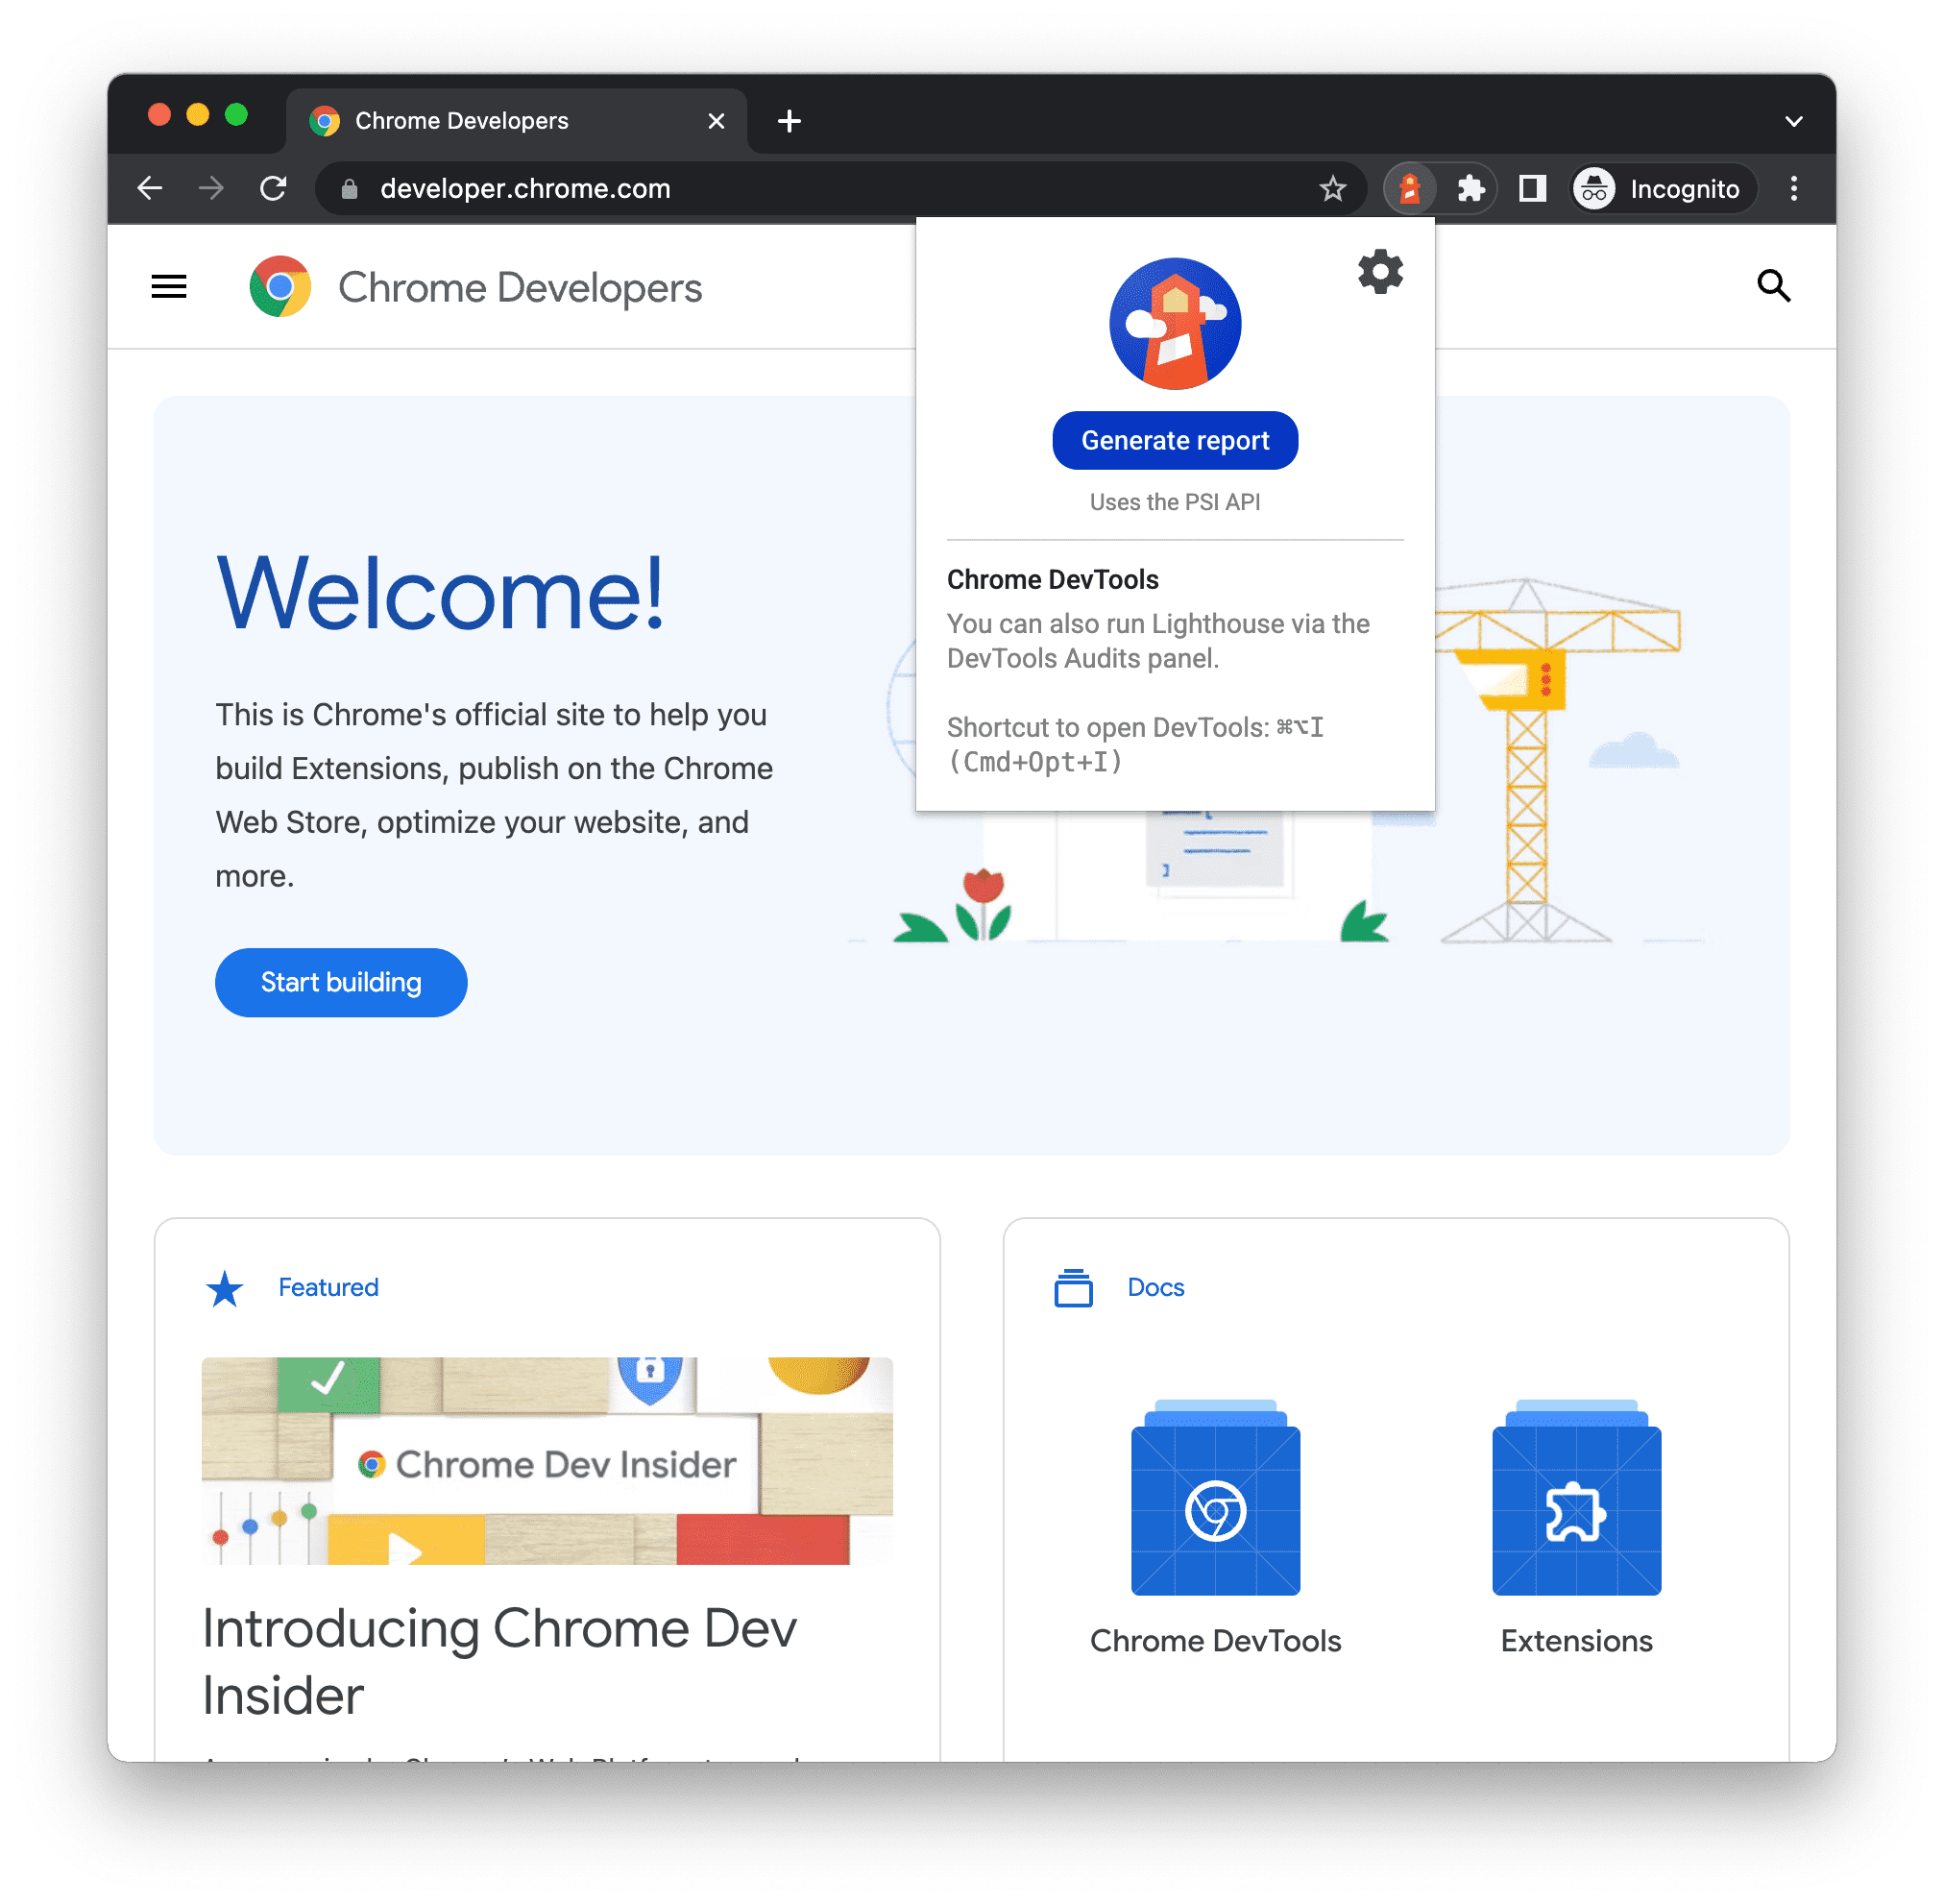Click the Lighthouse settings gear icon

[1381, 272]
